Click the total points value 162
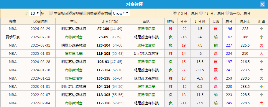268x107 pixels. point(229,37)
